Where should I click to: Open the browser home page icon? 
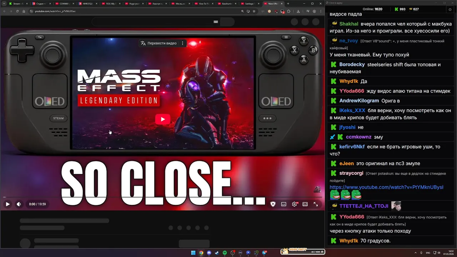tap(24, 11)
